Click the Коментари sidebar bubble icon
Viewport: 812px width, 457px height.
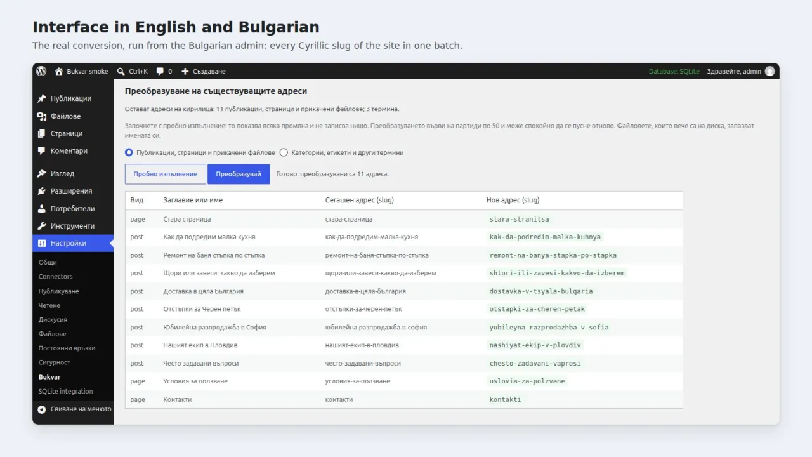pos(42,151)
